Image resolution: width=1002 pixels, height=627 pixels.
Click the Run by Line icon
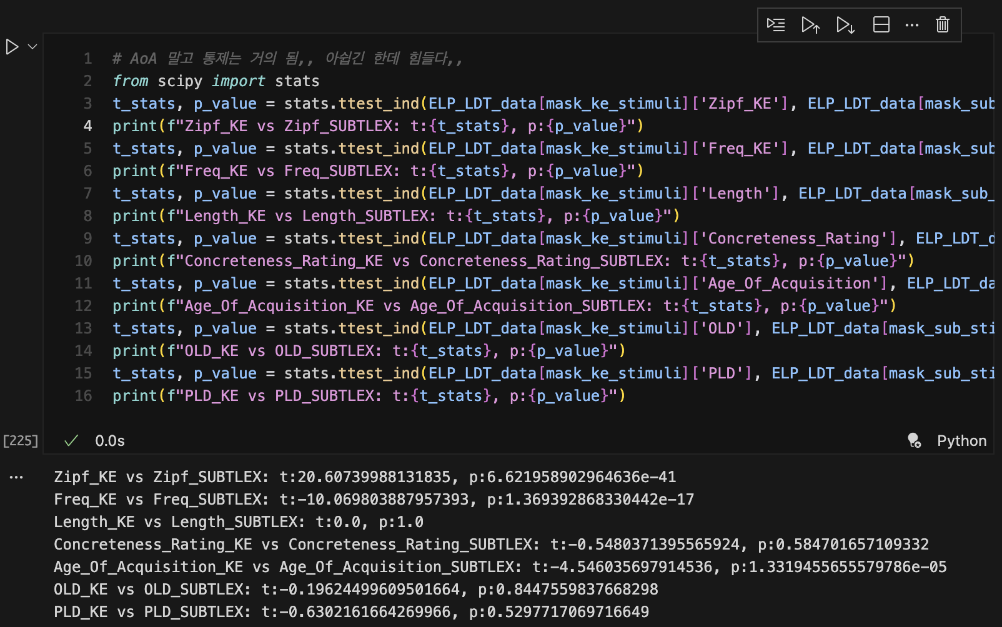click(776, 25)
